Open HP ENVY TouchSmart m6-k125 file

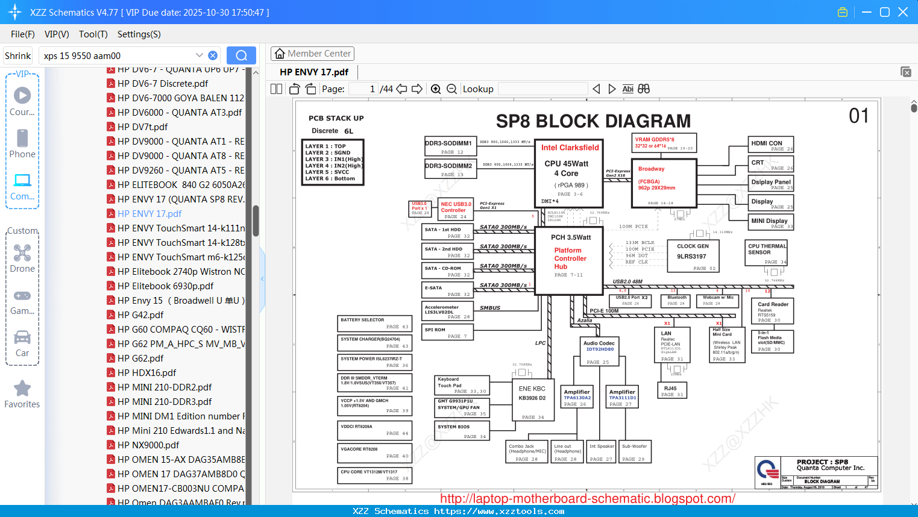181,257
